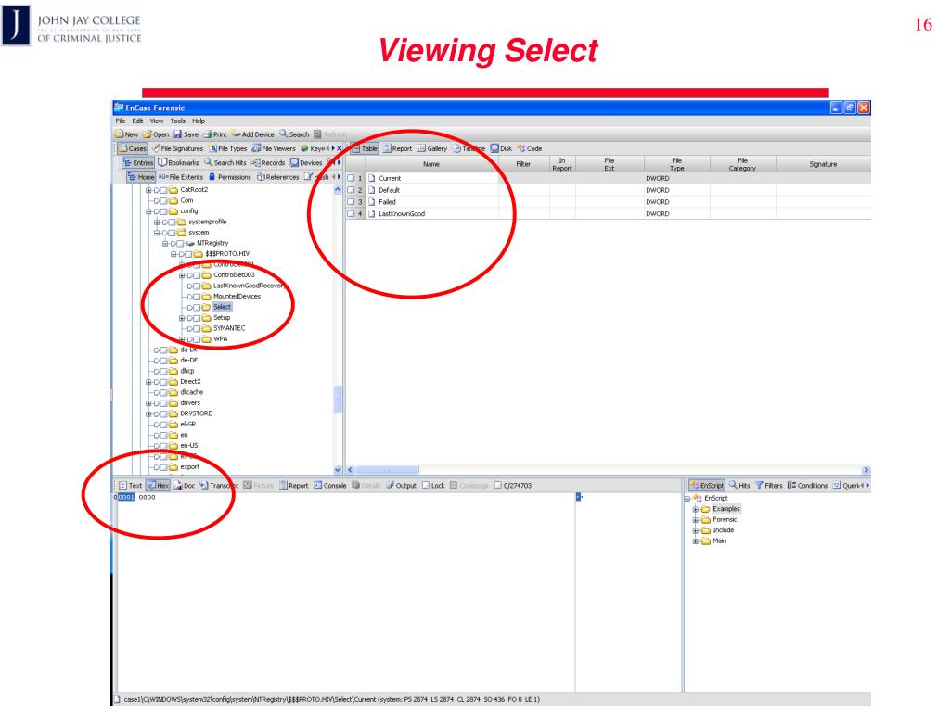Switch right pane to Report view
The width and height of the screenshot is (950, 712).
[x=397, y=148]
